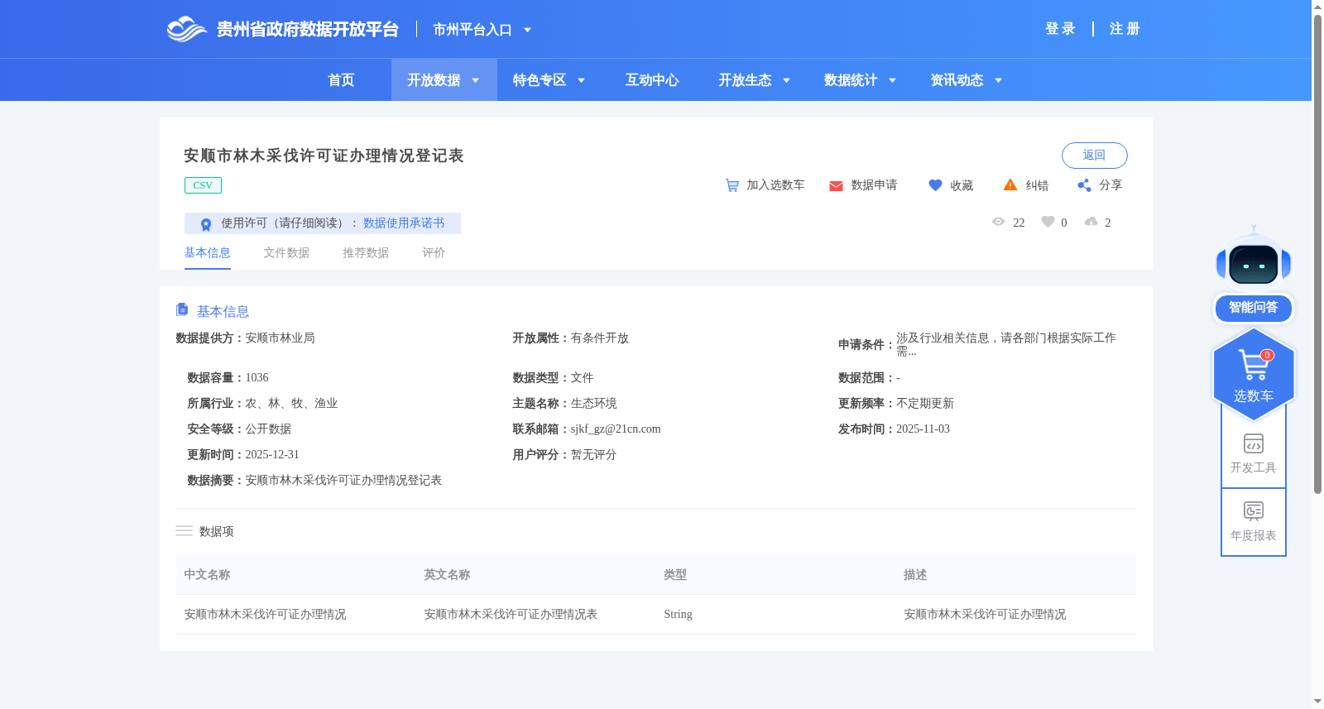This screenshot has height=709, width=1324.
Task: Click the envelope icon for 数据申请
Action: point(836,186)
